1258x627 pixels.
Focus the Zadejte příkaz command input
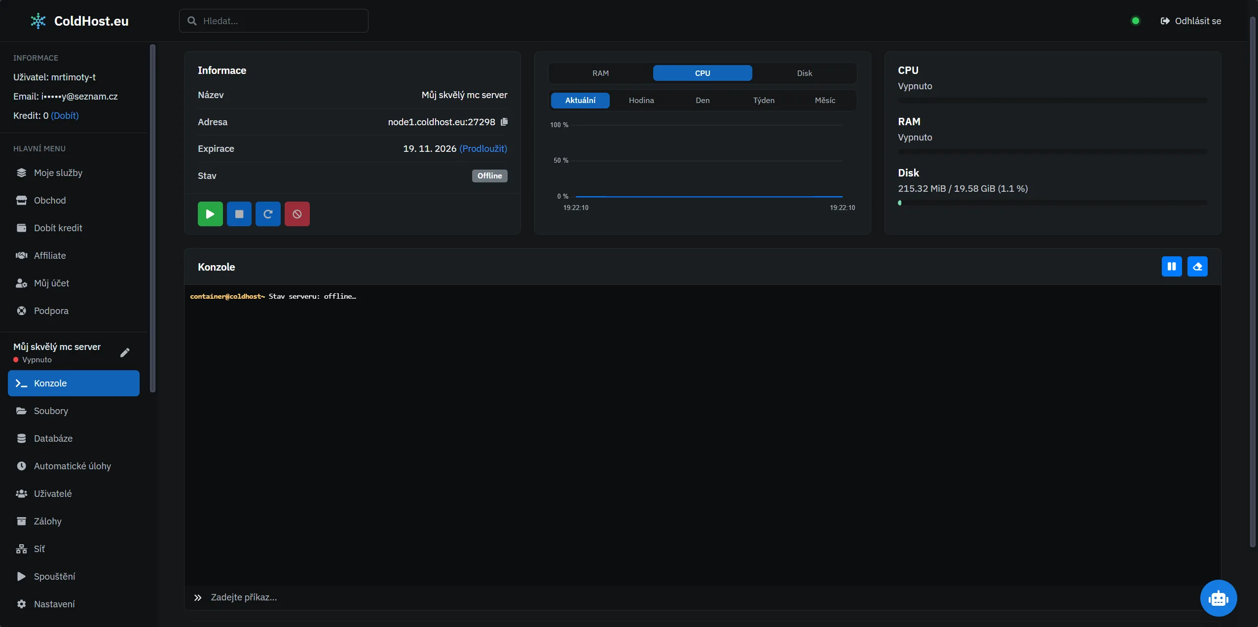click(691, 597)
